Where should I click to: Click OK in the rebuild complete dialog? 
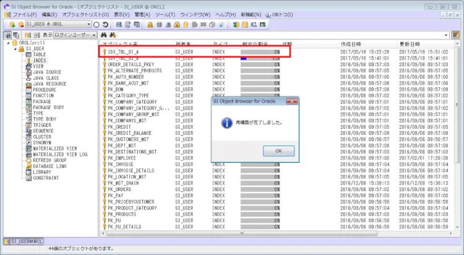278,151
